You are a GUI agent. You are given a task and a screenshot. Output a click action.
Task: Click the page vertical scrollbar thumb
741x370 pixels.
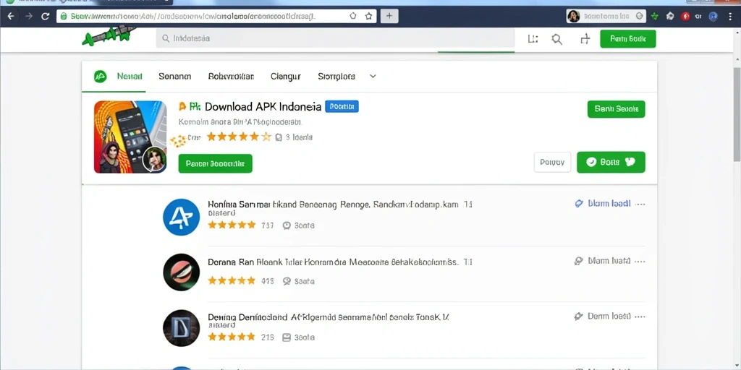737,114
